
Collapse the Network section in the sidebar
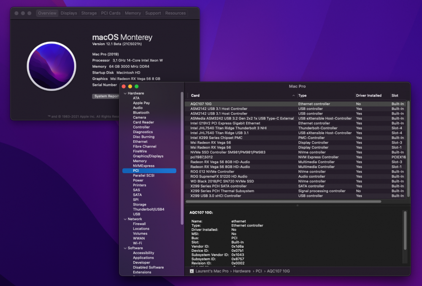coord(125,219)
